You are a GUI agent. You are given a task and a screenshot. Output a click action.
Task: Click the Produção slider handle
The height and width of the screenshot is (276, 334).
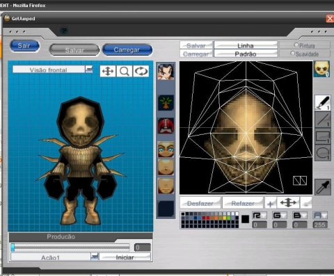point(13,247)
